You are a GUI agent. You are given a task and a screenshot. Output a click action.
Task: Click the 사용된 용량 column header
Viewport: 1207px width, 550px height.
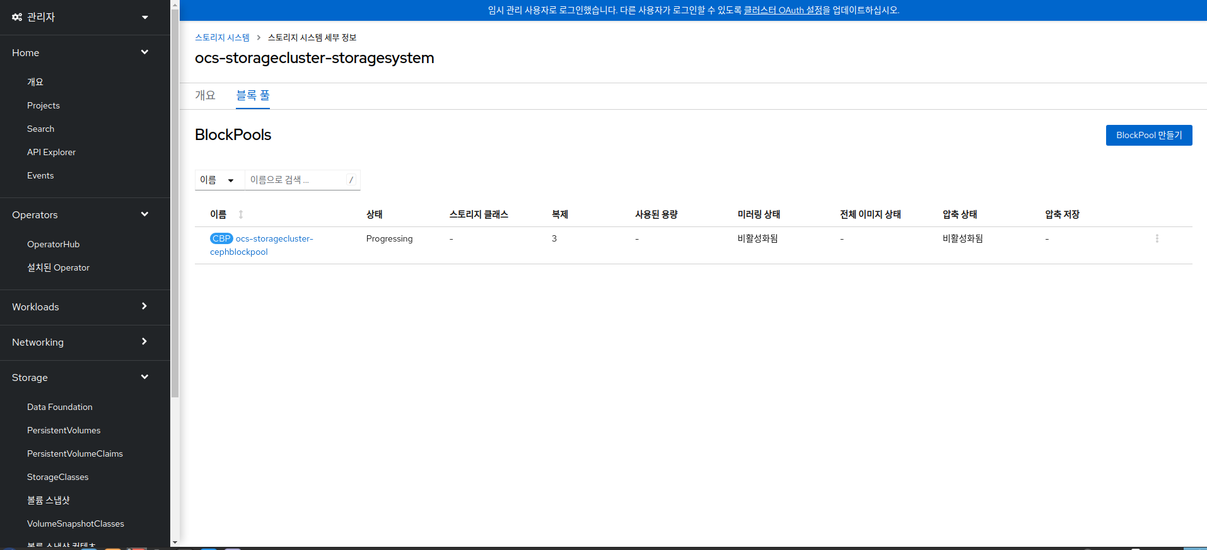(656, 214)
